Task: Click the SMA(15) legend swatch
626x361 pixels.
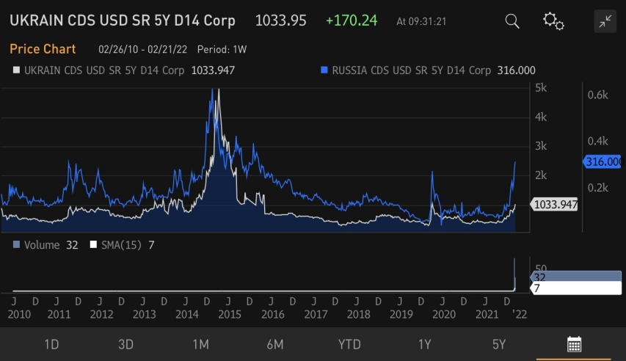Action: 93,244
